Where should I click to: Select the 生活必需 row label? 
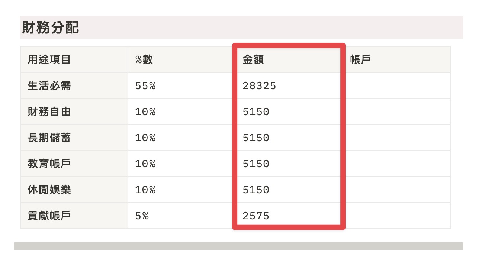click(74, 85)
